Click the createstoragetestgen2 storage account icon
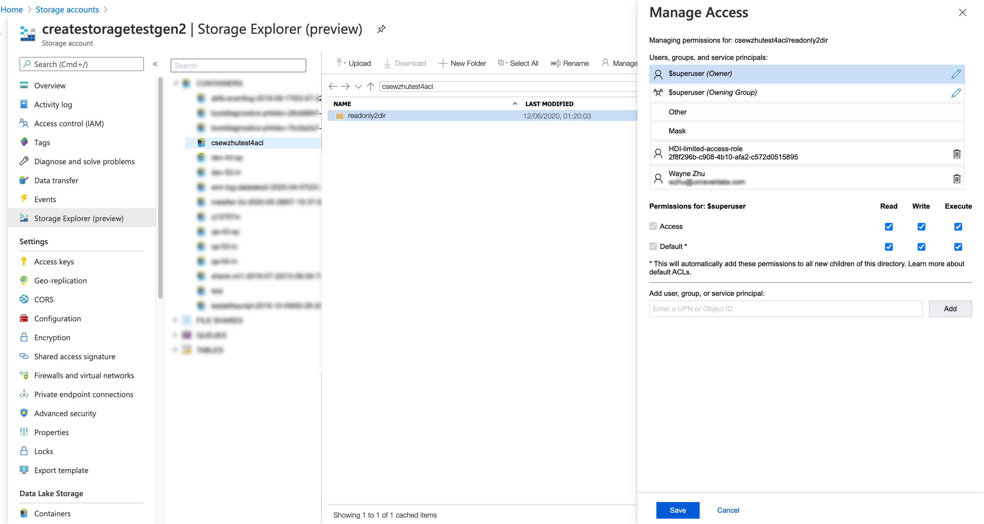This screenshot has height=524, width=984. [x=28, y=33]
